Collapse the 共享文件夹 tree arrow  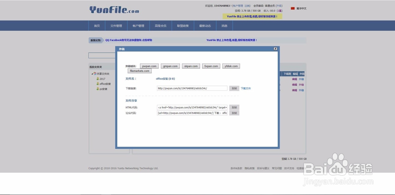pos(92,74)
